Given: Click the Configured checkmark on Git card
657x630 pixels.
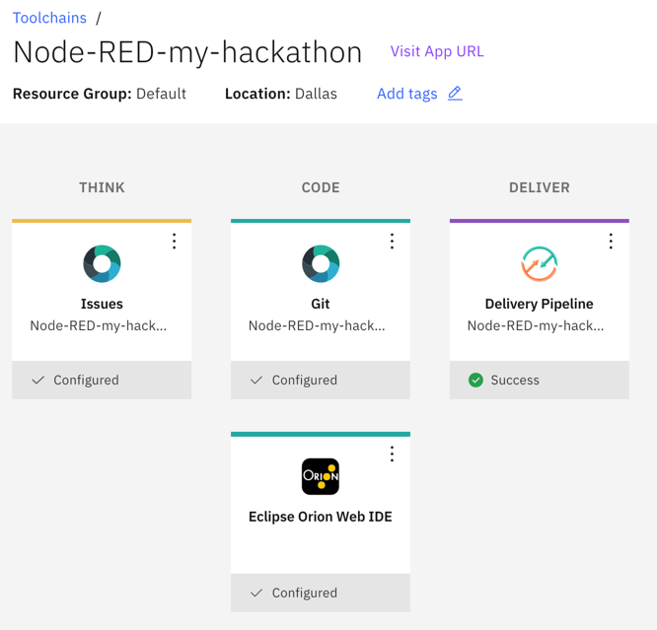Looking at the screenshot, I should (256, 381).
